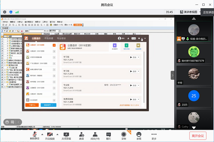Open 造价审查 menu in background app
Screen dimensions: 214x142
coord(29,22)
